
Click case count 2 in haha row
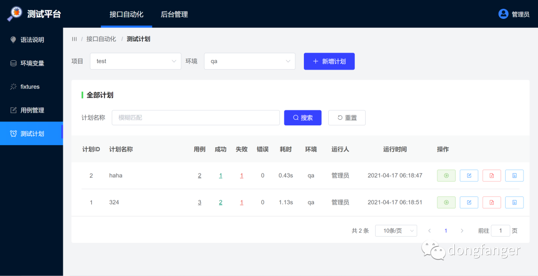[x=199, y=176]
